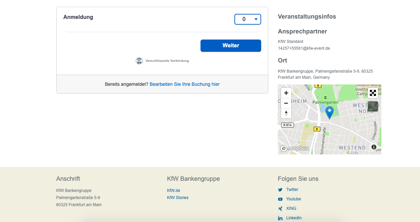Click the 'Verschlüsselte Verbindung' text
Screen dimensions: 420x222
click(x=167, y=61)
